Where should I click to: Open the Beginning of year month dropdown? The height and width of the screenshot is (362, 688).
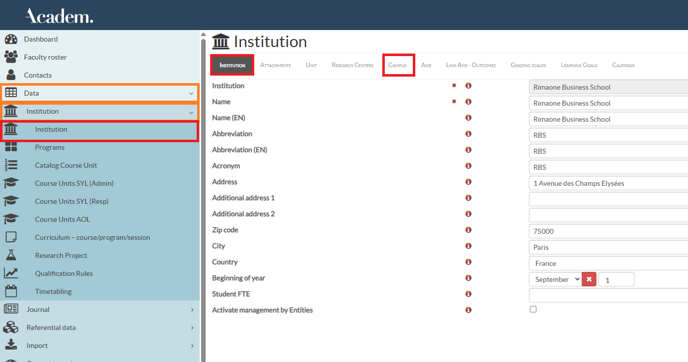pyautogui.click(x=555, y=279)
